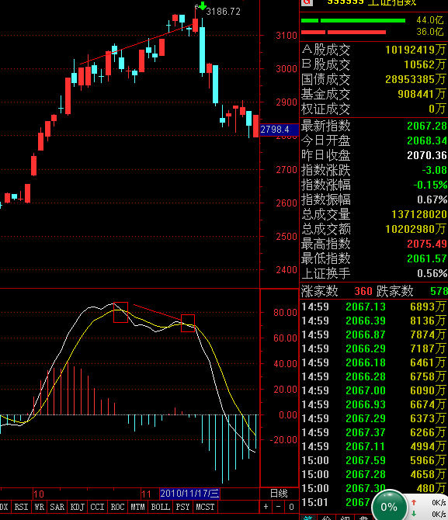Image resolution: width=448 pixels, height=520 pixels.
Task: Click the green download speed arrow
Action: point(414,514)
